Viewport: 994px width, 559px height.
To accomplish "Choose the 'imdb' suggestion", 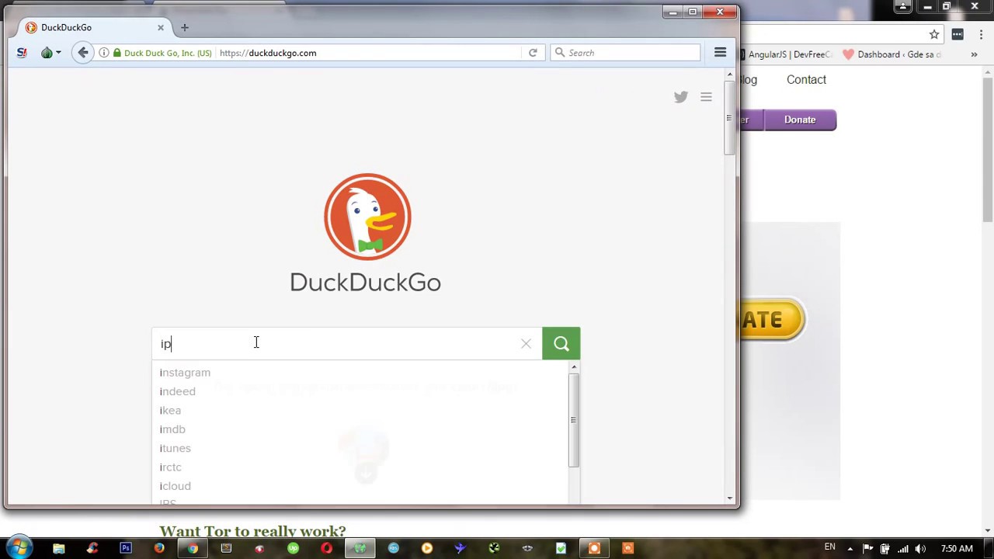I will click(172, 429).
